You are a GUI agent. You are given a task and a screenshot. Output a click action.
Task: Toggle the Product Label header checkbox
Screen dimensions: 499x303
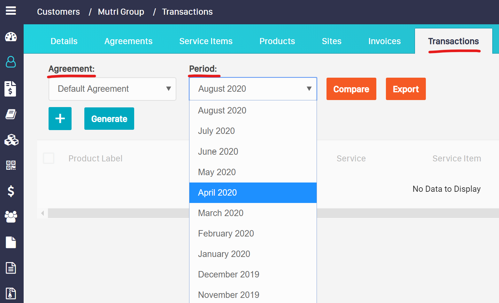coord(49,158)
